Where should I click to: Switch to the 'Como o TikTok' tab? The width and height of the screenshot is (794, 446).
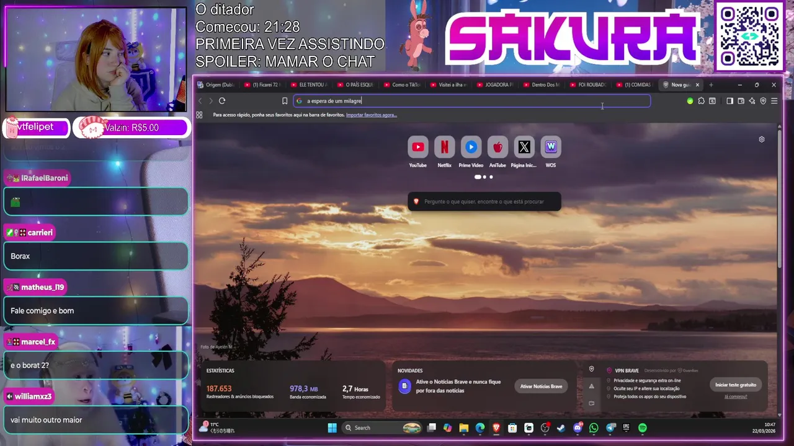403,85
